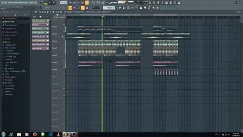
Task: Select the playlist delete tool
Action: pos(45,12)
